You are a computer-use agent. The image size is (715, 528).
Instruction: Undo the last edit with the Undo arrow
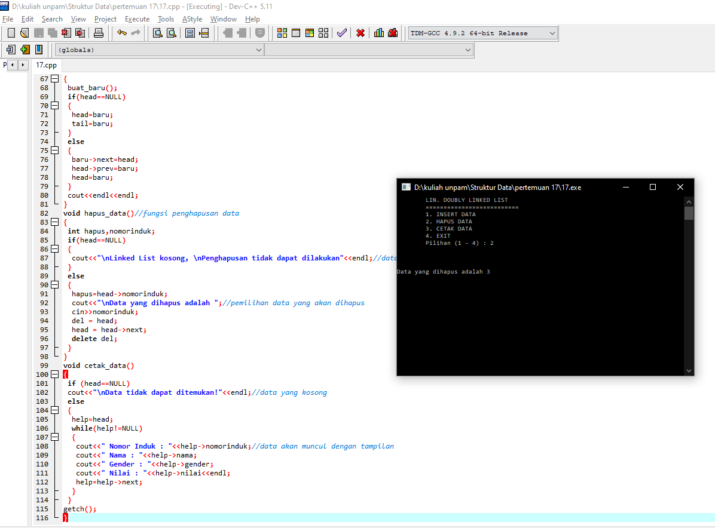tap(122, 33)
